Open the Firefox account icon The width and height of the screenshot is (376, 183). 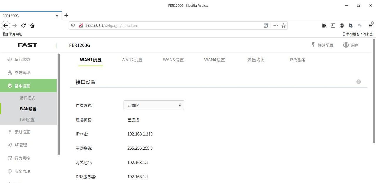tap(342, 25)
